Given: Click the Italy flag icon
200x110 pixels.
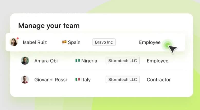Looking at the screenshot, I should (78, 79).
